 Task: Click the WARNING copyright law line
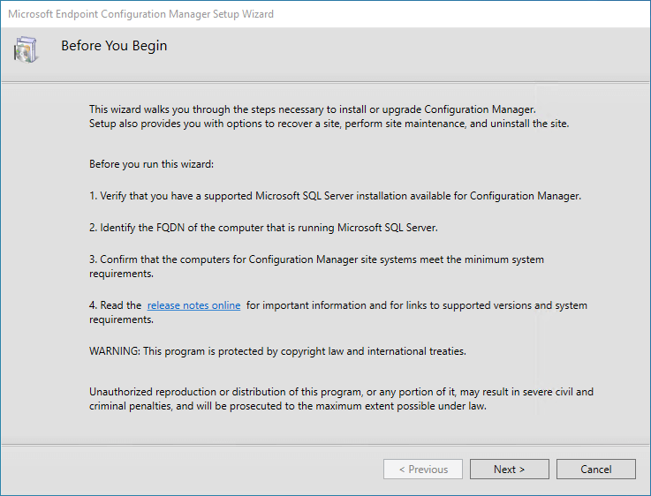tap(277, 351)
